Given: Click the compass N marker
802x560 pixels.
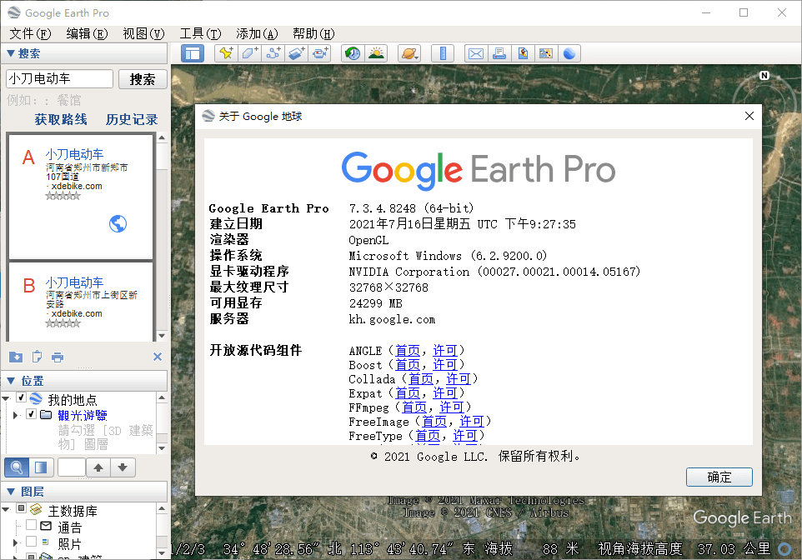Looking at the screenshot, I should tap(764, 75).
